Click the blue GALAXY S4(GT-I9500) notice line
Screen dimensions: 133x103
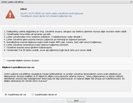(52, 13)
